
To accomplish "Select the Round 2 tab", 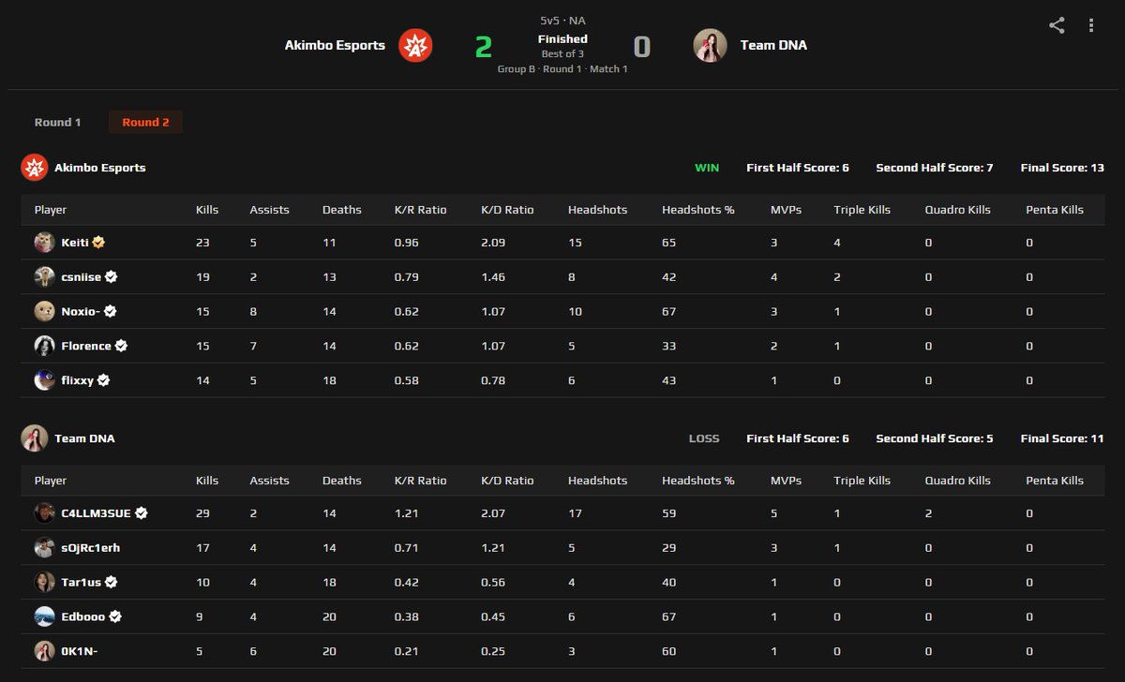I will coord(145,123).
